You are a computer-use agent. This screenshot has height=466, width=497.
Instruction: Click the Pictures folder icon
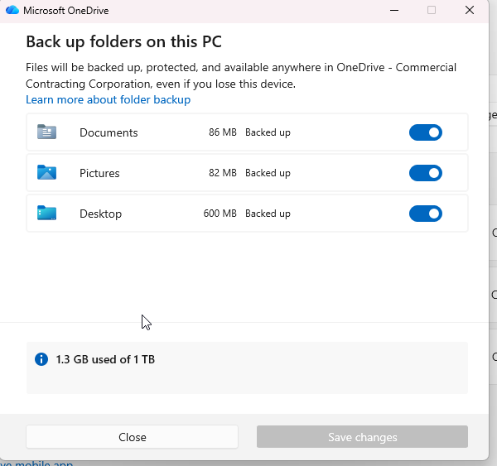click(x=46, y=173)
